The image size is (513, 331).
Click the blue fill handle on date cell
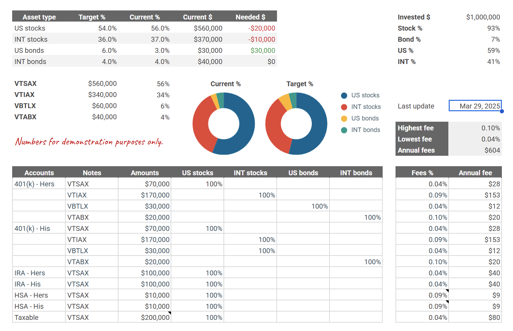(502, 111)
